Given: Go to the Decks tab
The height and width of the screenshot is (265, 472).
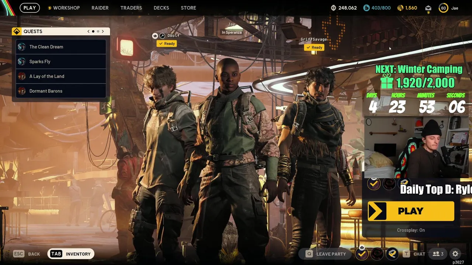Looking at the screenshot, I should [161, 8].
